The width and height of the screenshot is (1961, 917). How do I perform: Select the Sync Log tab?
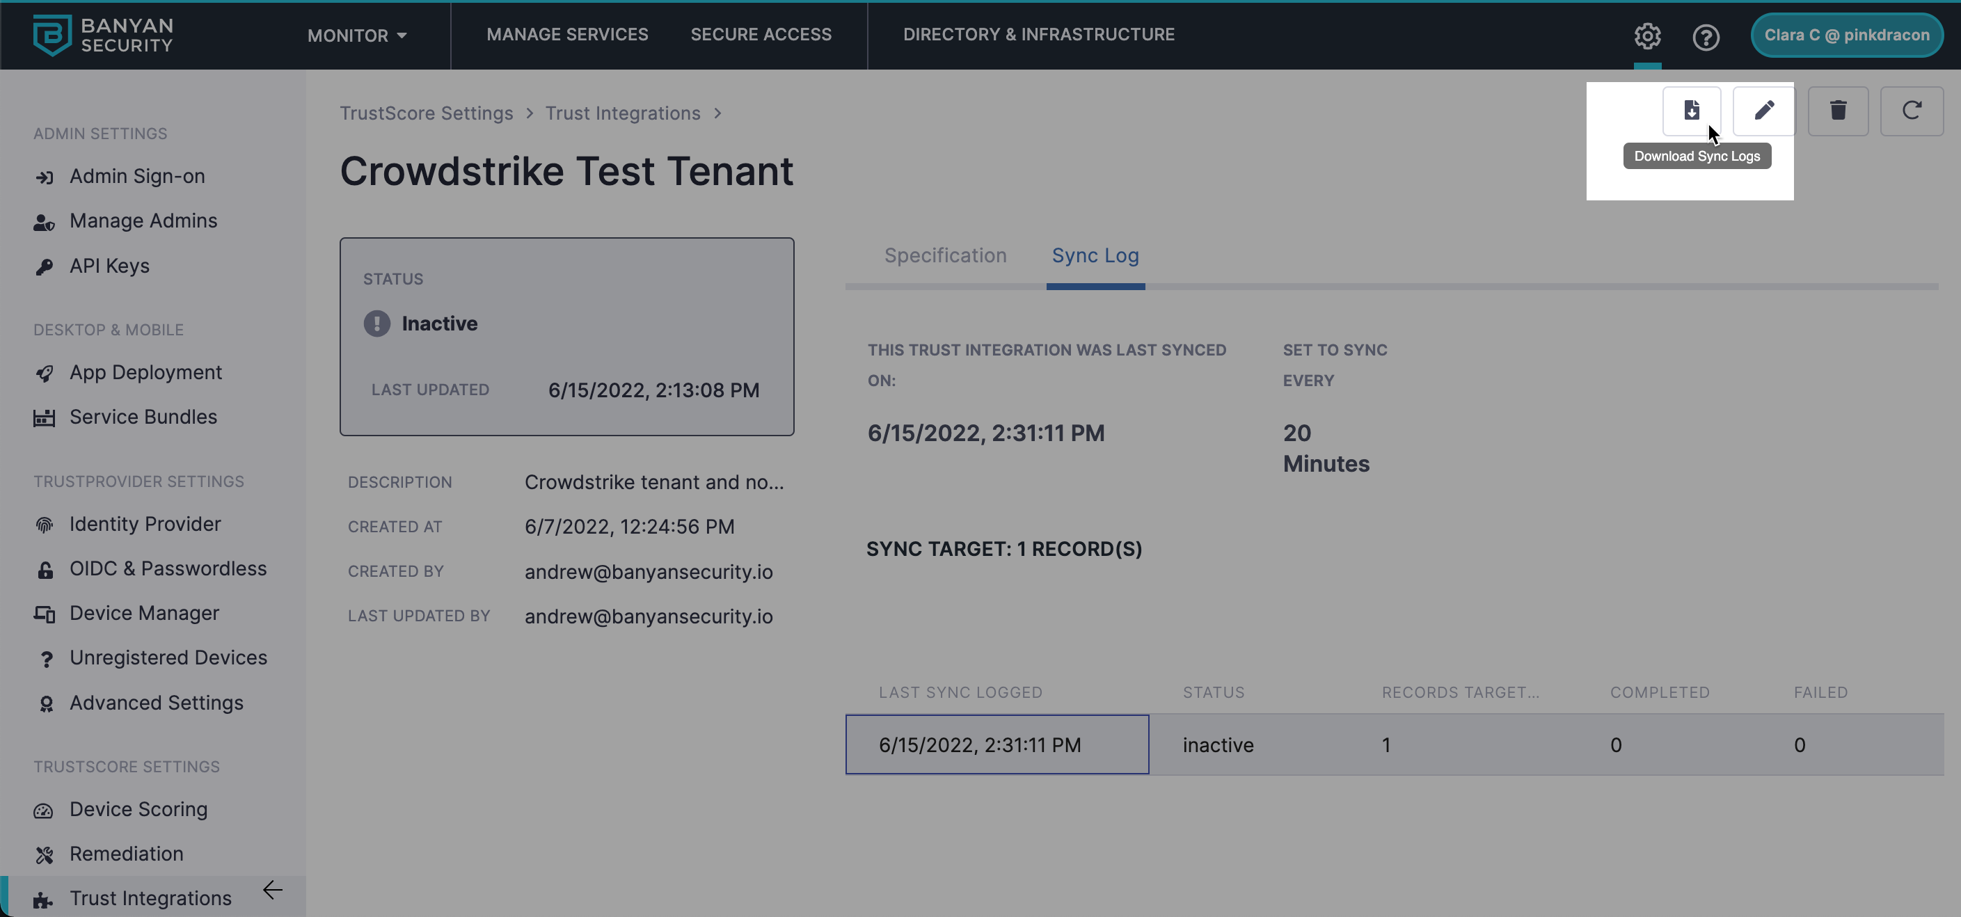click(x=1095, y=256)
